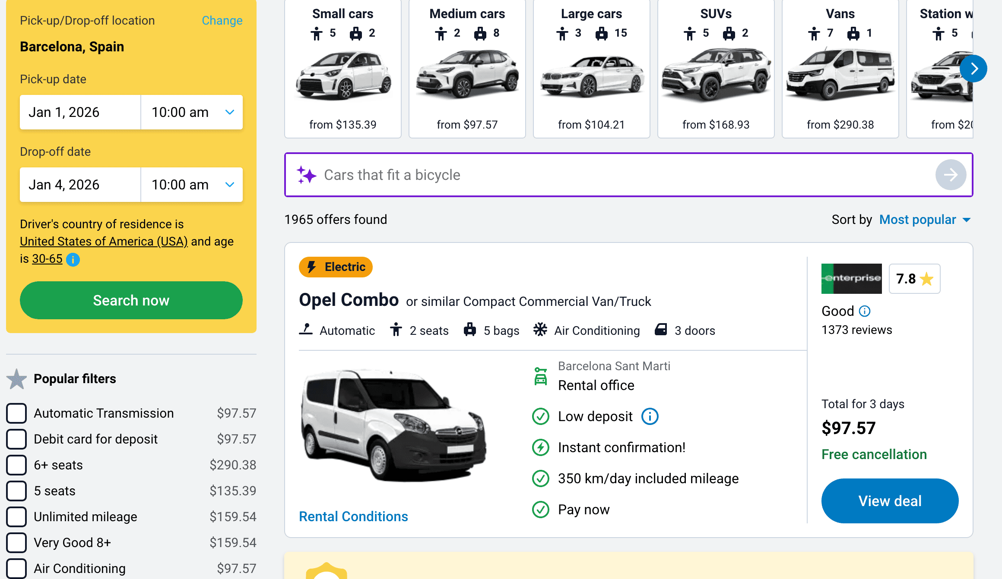Select the SUVs car category
The height and width of the screenshot is (579, 1002).
click(716, 69)
